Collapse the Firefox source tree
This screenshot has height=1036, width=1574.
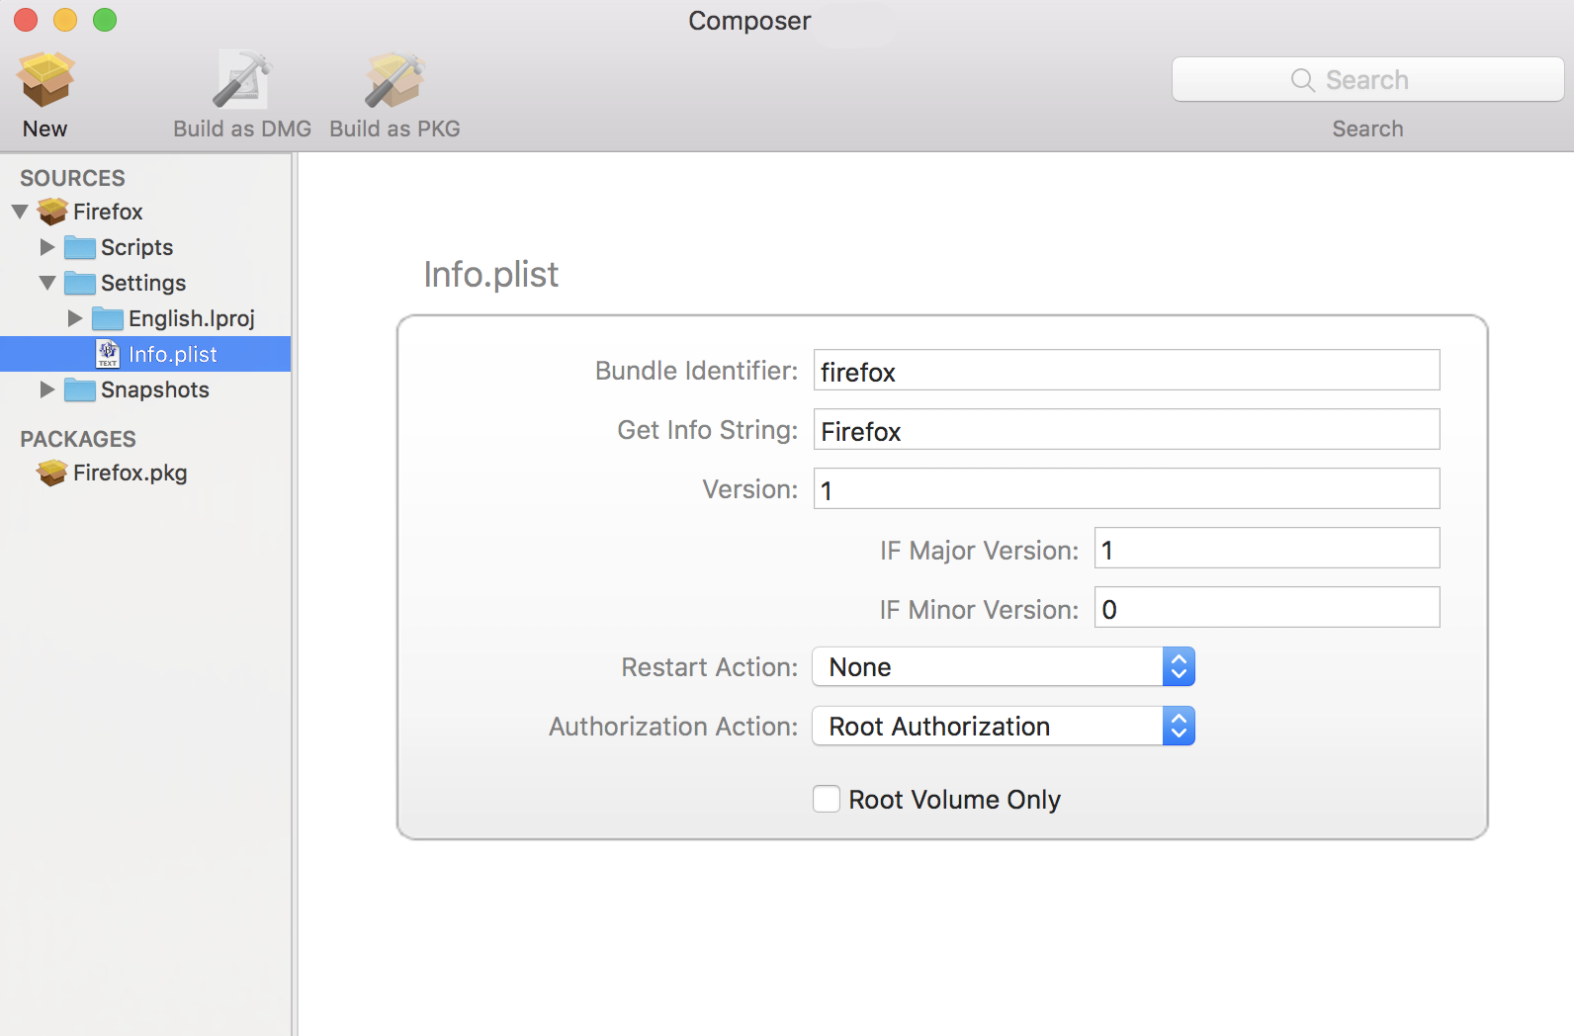20,212
